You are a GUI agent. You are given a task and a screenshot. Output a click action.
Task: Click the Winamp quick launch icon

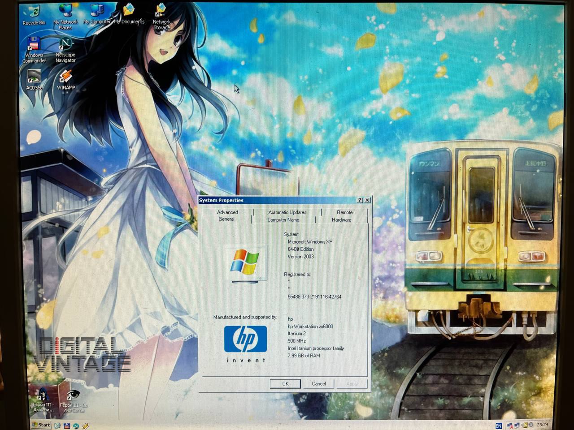pos(85,426)
